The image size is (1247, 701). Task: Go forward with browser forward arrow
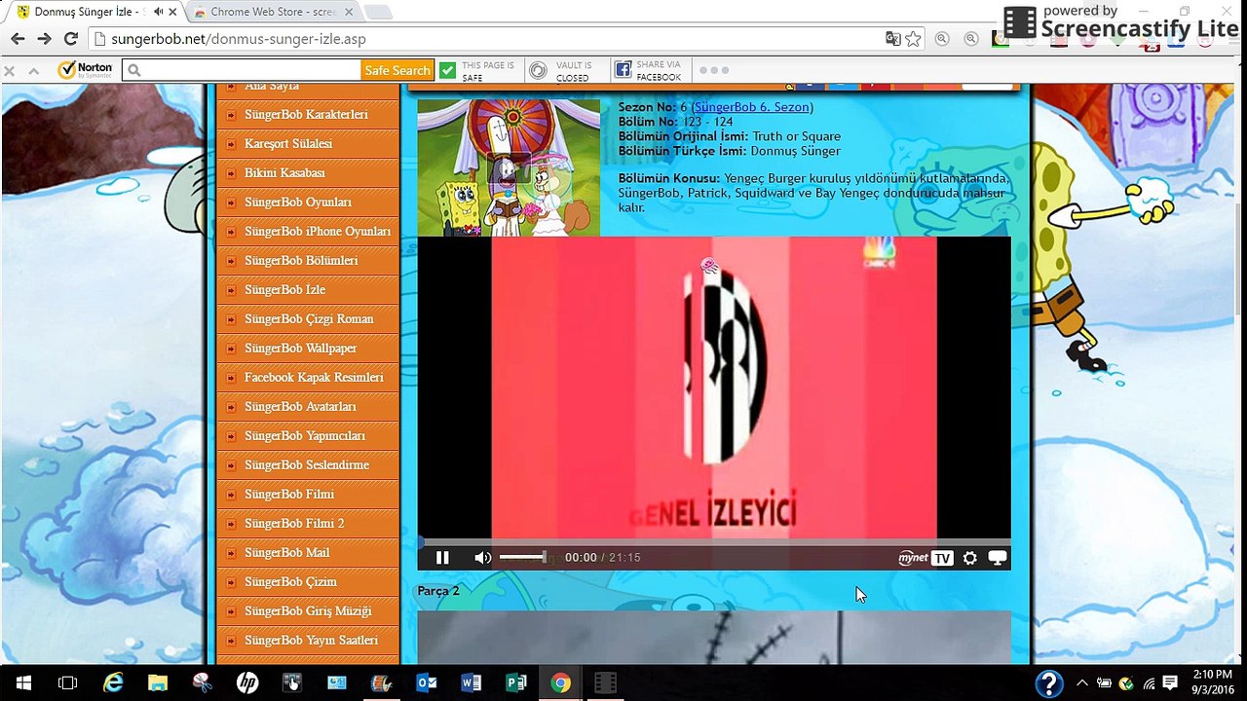(44, 39)
